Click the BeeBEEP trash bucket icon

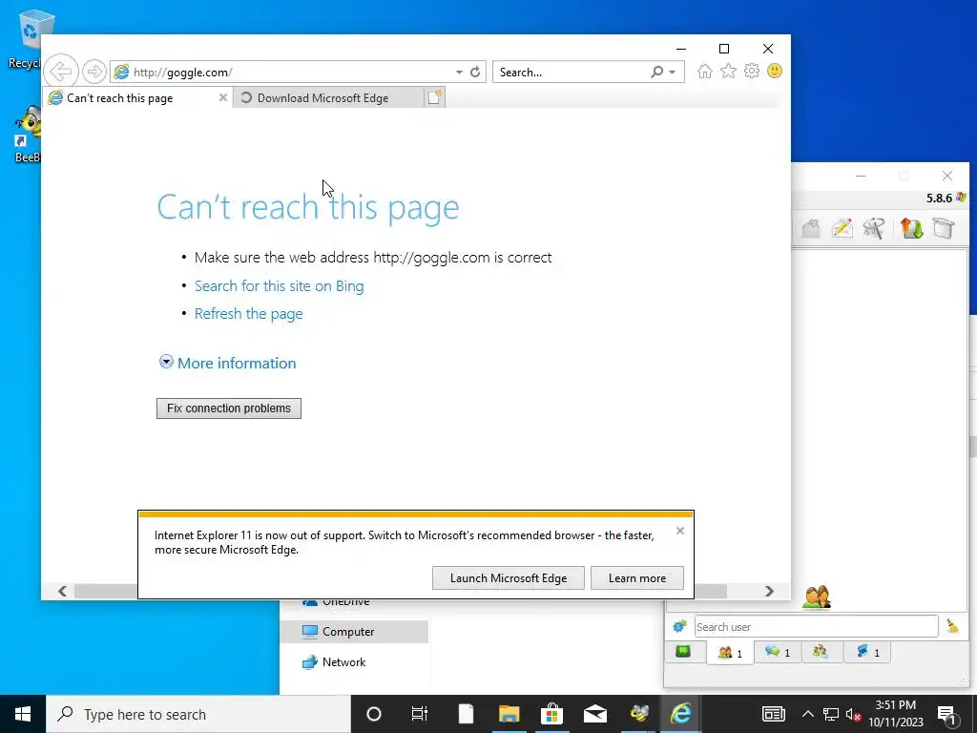click(x=944, y=228)
